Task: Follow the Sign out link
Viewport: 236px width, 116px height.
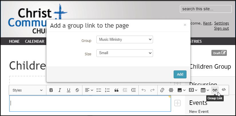Action: pyautogui.click(x=221, y=28)
